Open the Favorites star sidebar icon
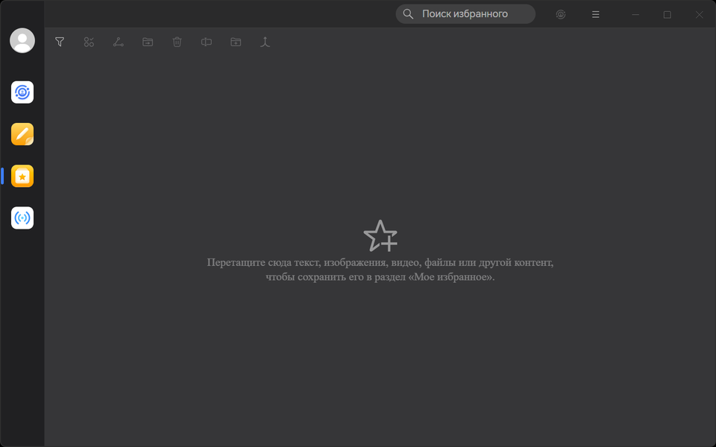The image size is (716, 447). pos(22,176)
